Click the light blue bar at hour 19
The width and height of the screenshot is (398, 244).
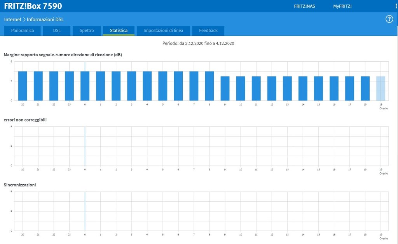[381, 88]
